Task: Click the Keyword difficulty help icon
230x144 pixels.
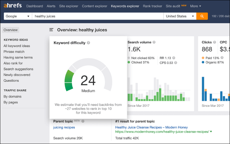Action: coord(89,43)
